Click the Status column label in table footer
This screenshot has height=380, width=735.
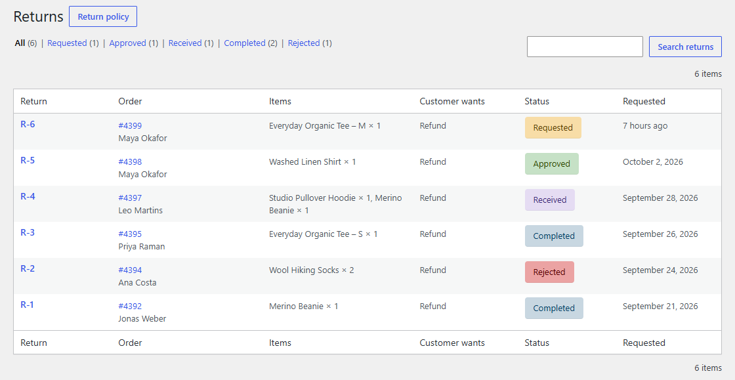point(537,343)
